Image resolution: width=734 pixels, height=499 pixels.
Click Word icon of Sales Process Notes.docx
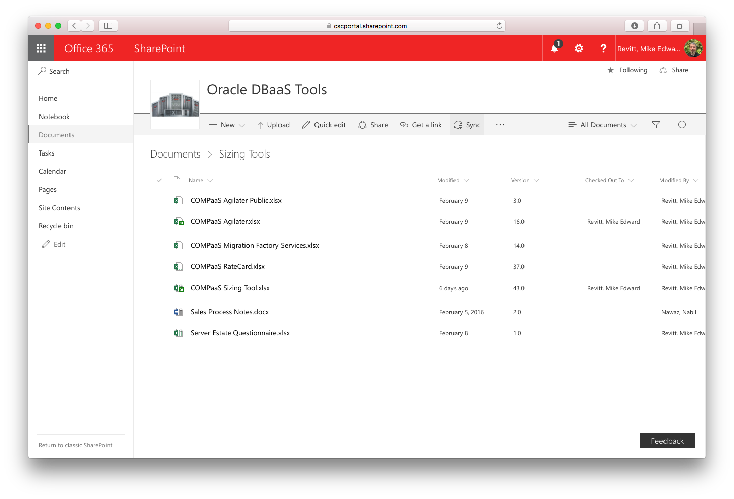179,312
